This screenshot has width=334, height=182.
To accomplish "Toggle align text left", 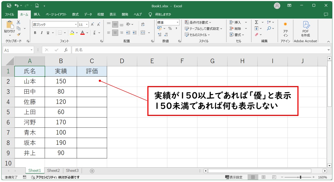I will [109, 33].
